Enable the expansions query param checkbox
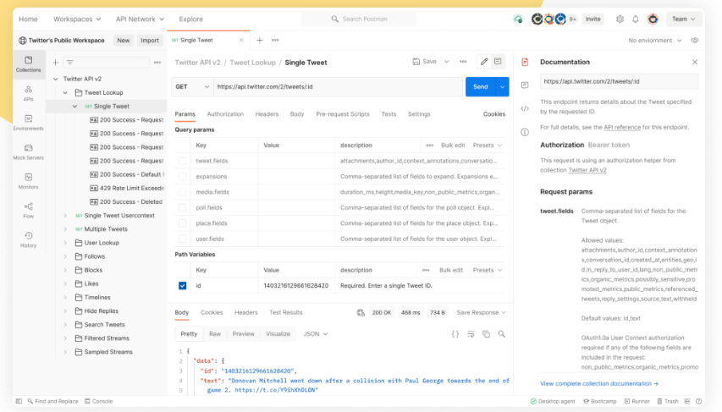722x412 pixels. point(182,176)
